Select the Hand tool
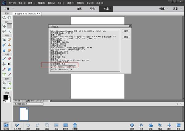The image size is (185, 131). click(x=9, y=18)
